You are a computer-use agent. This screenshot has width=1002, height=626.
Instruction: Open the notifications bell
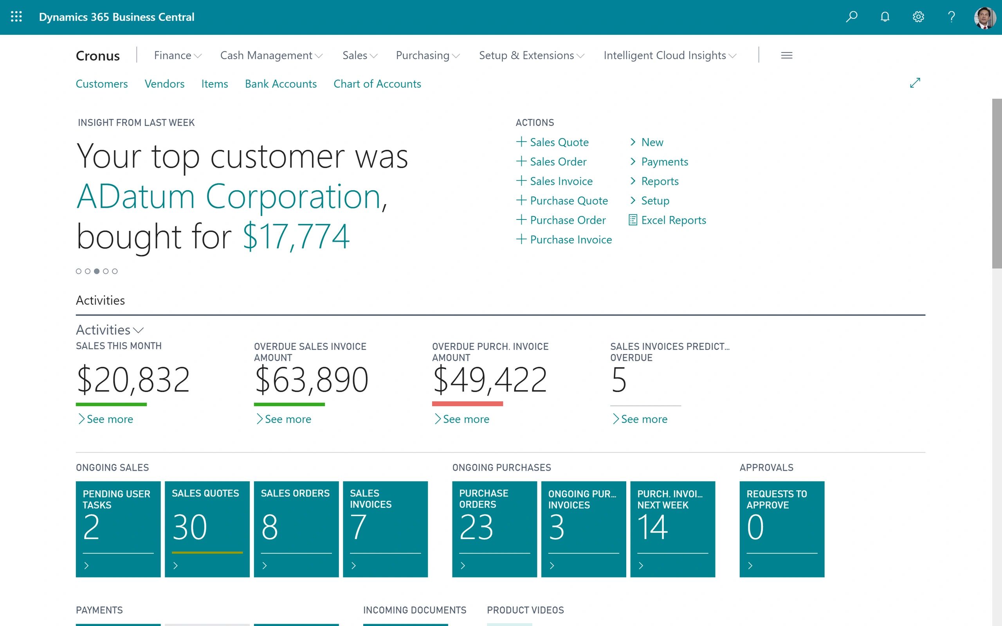[x=885, y=16]
